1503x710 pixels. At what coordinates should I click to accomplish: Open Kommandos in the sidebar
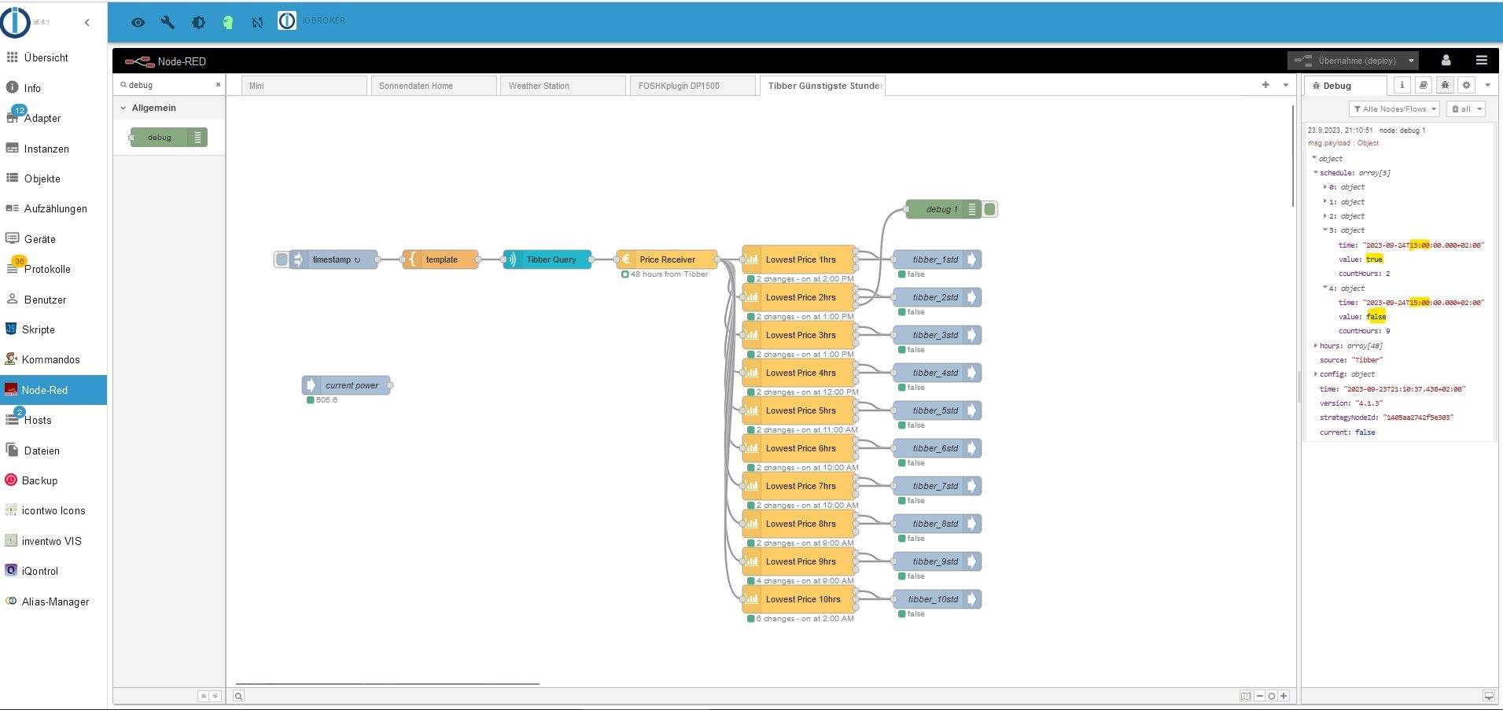click(x=53, y=359)
